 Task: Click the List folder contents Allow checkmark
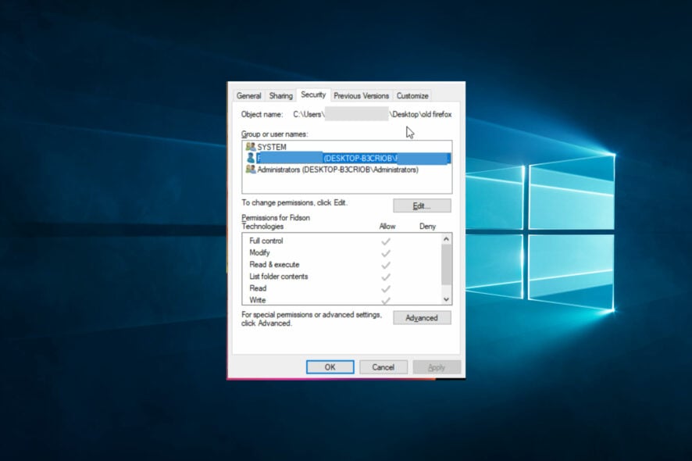click(385, 277)
